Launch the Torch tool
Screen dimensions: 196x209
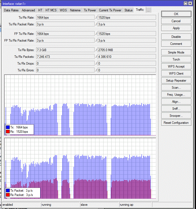(176, 59)
